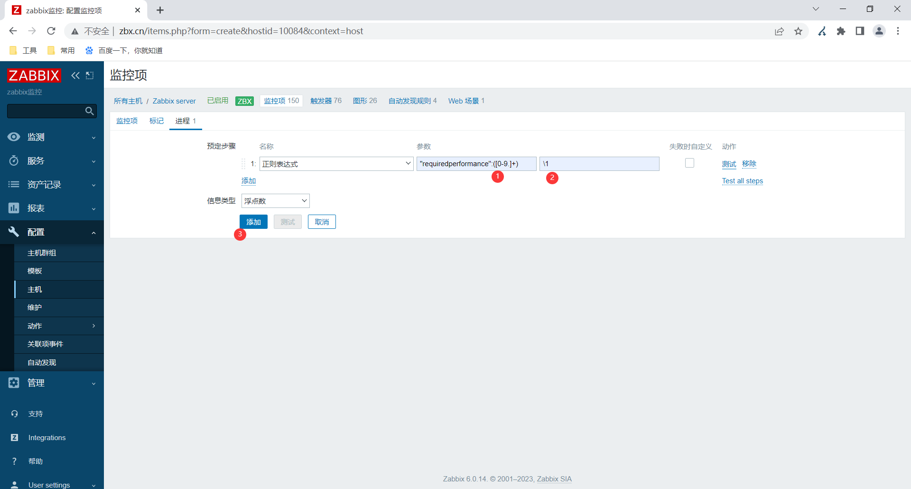The height and width of the screenshot is (489, 911).
Task: Switch to the 监控项 tab
Action: pos(127,121)
